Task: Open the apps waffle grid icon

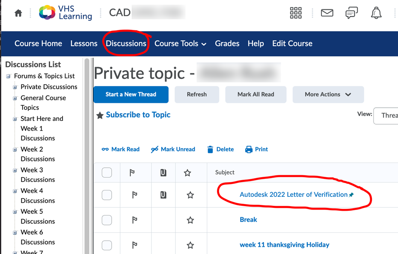Action: coord(295,13)
